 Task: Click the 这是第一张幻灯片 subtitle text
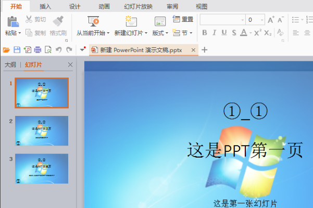click(x=245, y=204)
